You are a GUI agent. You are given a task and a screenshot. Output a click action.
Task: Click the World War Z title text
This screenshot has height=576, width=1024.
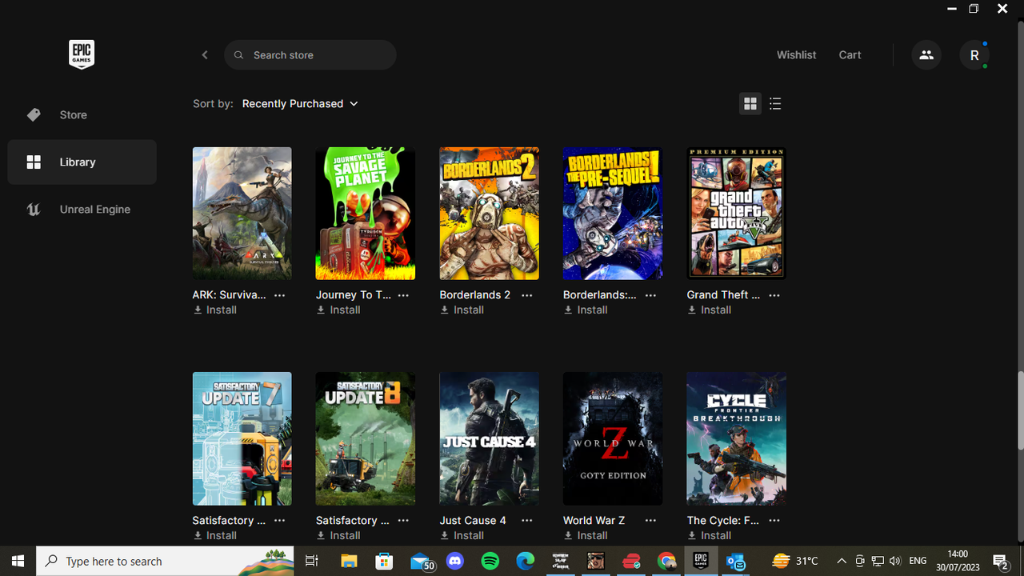point(594,520)
